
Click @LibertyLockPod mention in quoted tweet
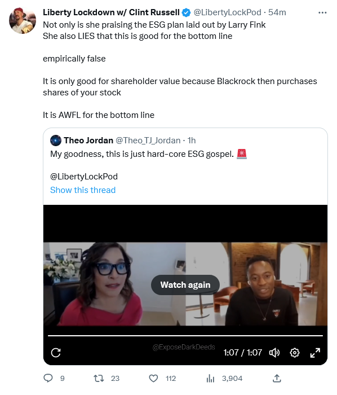(84, 176)
